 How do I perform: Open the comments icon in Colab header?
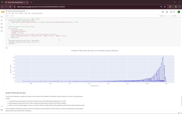coord(163,12)
